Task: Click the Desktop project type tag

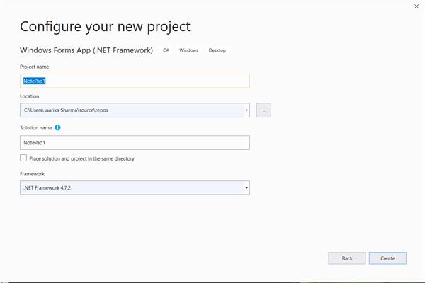Action: point(217,50)
